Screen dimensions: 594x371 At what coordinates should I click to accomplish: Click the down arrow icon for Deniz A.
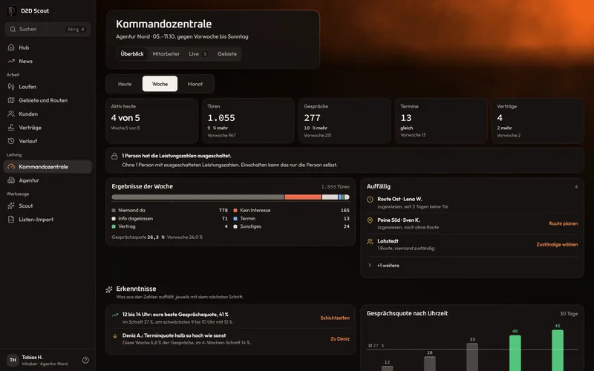coord(115,336)
